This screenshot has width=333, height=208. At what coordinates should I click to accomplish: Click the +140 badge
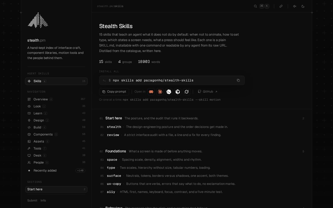click(x=80, y=171)
